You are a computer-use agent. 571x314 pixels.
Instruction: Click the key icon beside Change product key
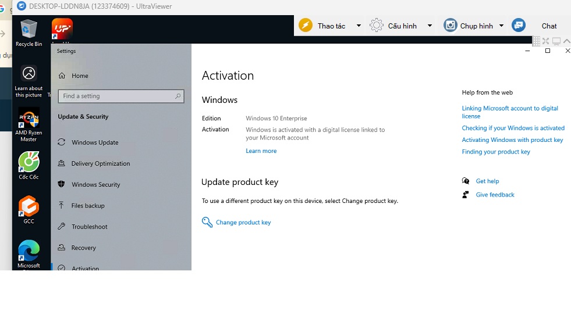[207, 222]
